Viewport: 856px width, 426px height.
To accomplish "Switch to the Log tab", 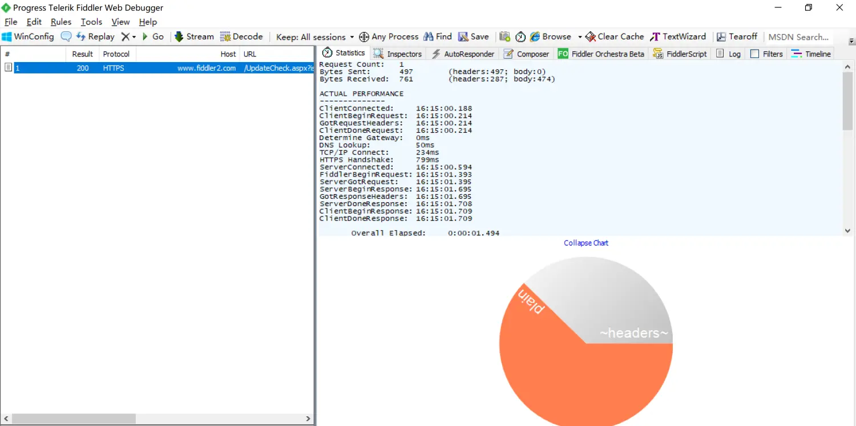I will [728, 54].
